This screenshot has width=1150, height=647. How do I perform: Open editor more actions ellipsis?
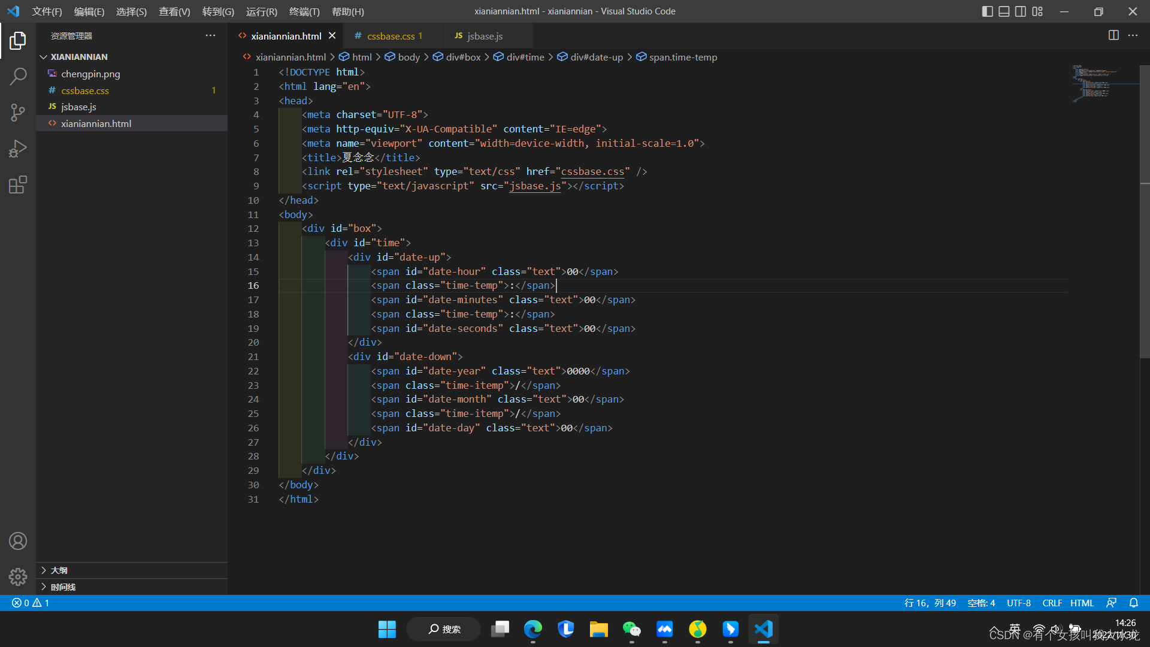pyautogui.click(x=1133, y=35)
